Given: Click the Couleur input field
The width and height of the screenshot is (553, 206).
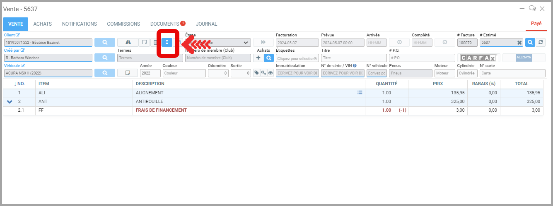Looking at the screenshot, I should tap(184, 73).
